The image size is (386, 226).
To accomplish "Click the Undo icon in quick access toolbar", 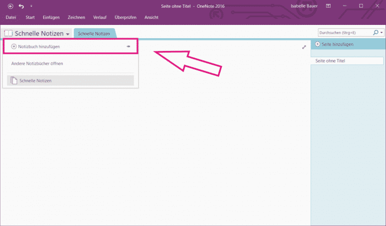I will [x=21, y=6].
